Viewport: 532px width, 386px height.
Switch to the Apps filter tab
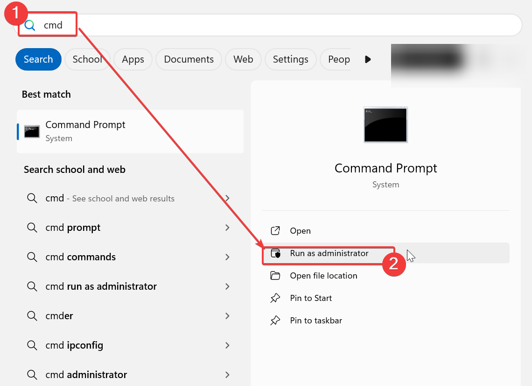pyautogui.click(x=133, y=59)
